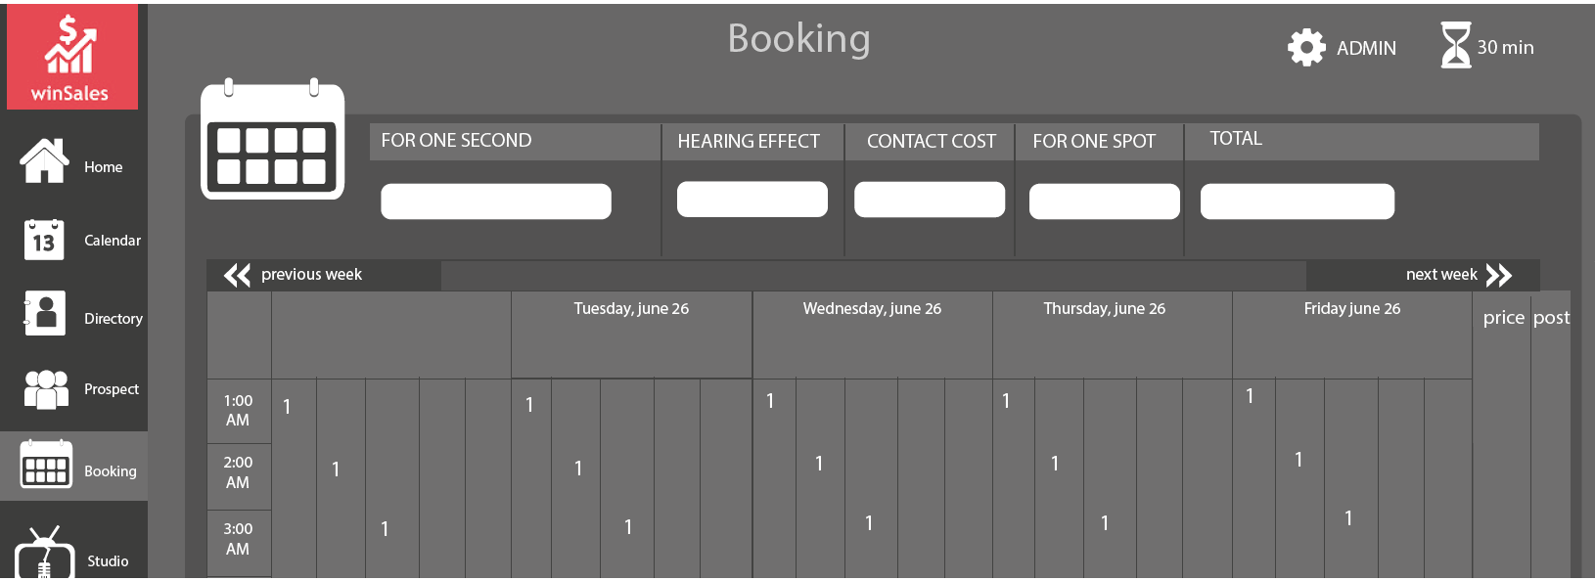Image resolution: width=1595 pixels, height=581 pixels.
Task: Click the CONTACT COST input field
Action: (x=929, y=200)
